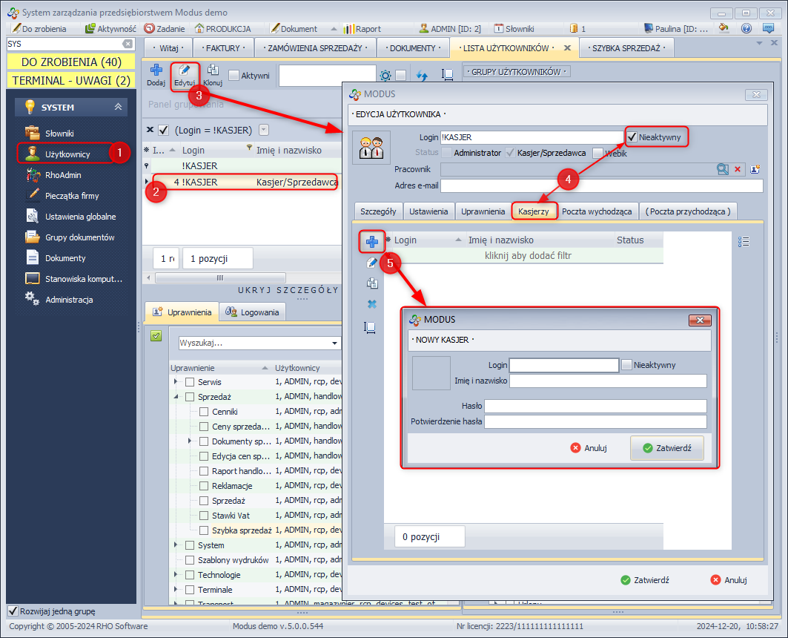Toggle the Nieaktywny checkbox in user edit

click(632, 137)
